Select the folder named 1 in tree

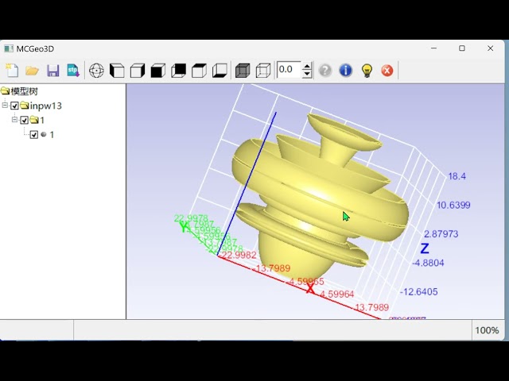pyautogui.click(x=42, y=120)
